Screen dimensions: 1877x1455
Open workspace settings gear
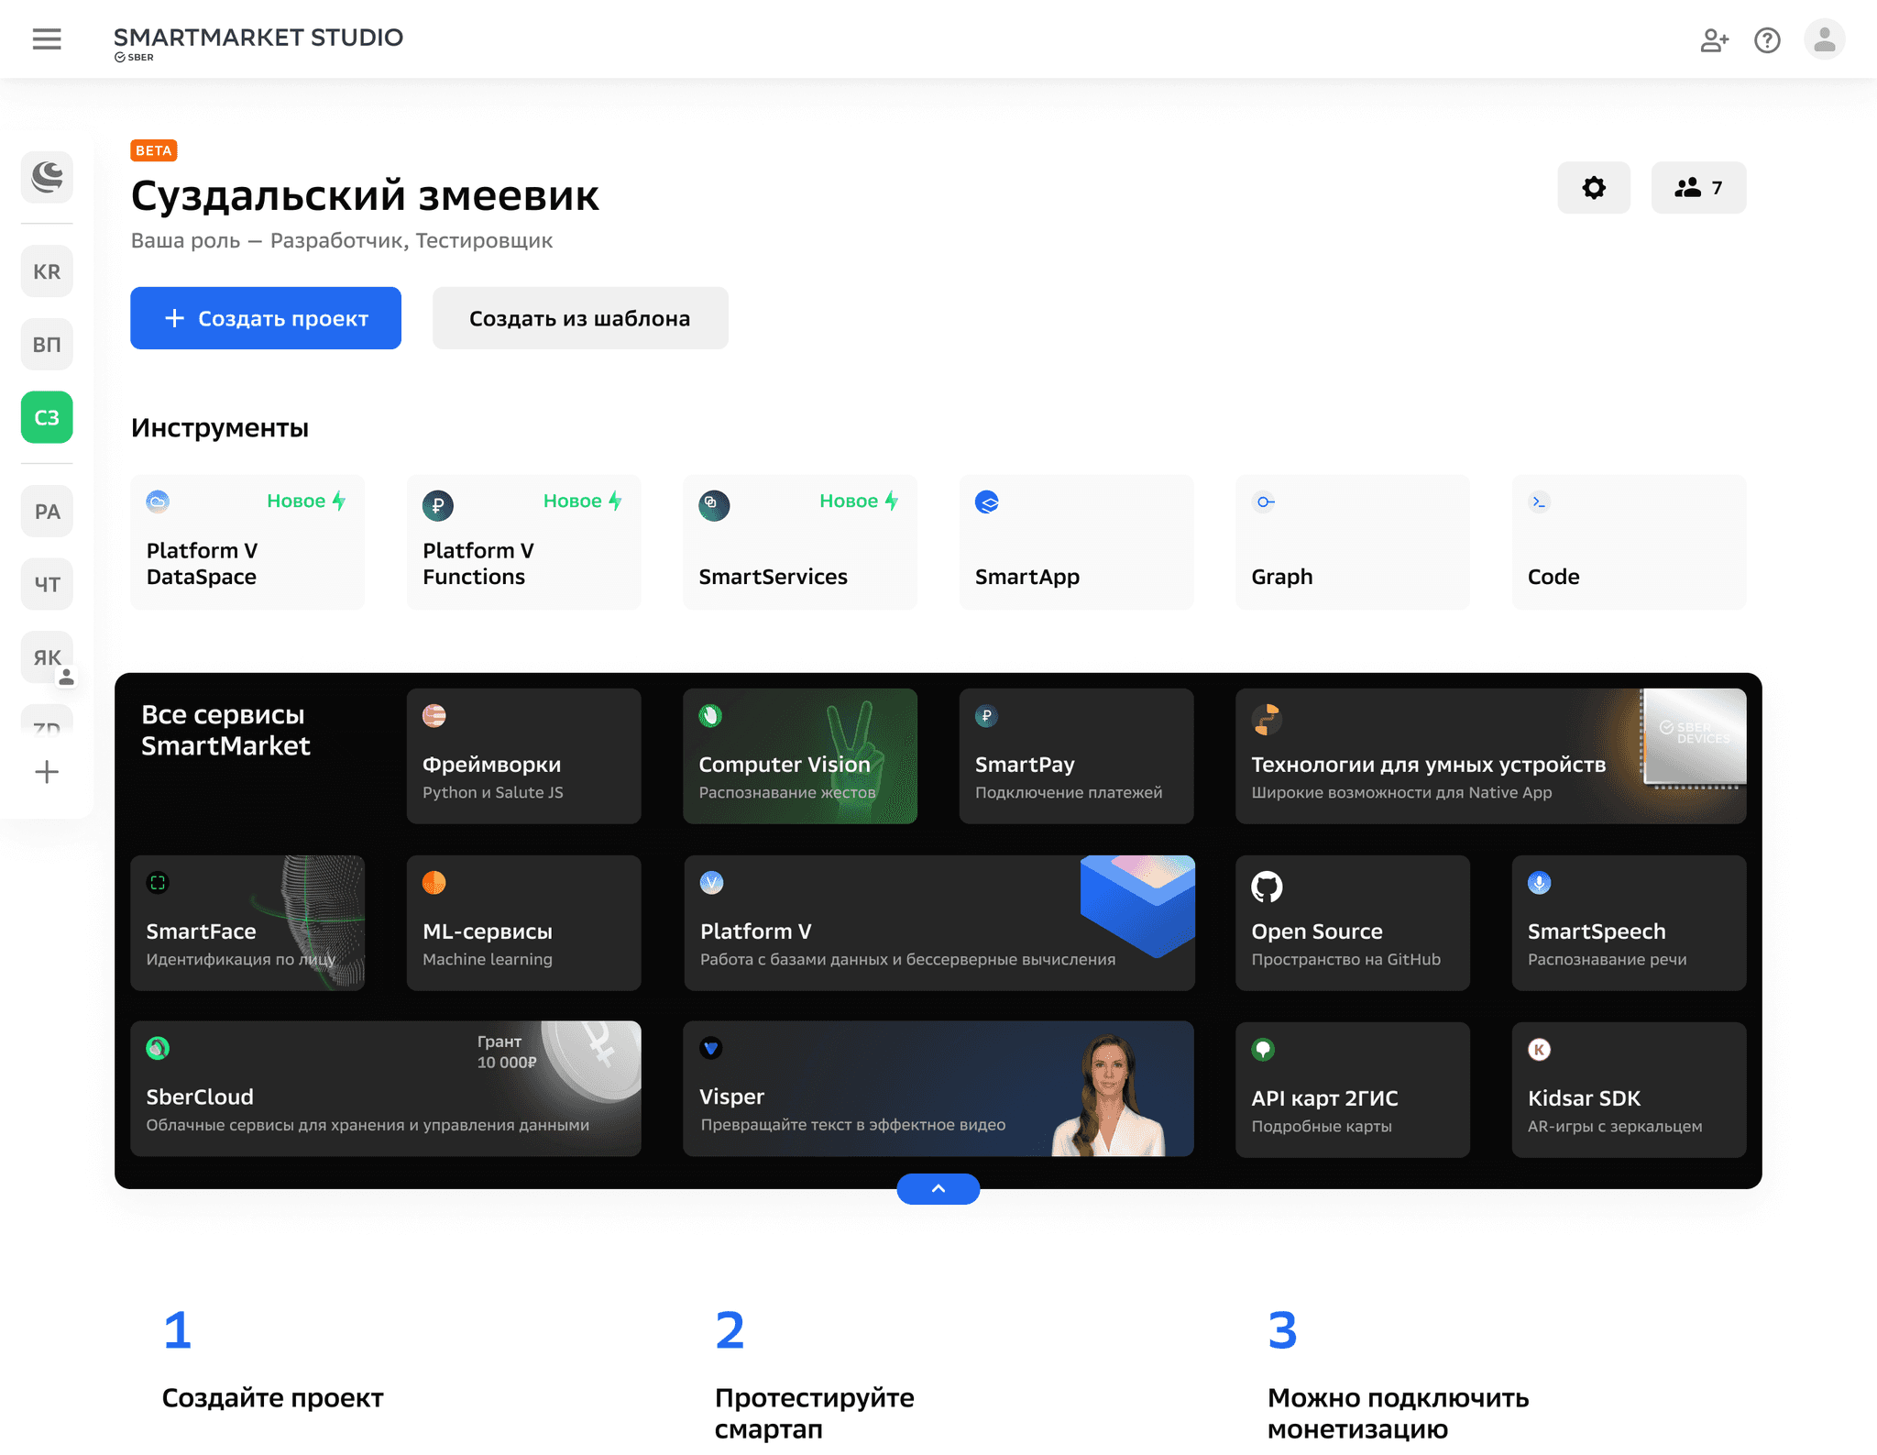click(x=1594, y=188)
